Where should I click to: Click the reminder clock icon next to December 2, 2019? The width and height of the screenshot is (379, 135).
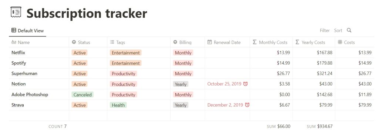tap(247, 105)
